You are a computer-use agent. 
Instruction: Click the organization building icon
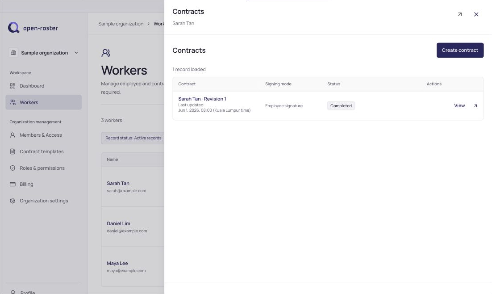click(x=13, y=53)
